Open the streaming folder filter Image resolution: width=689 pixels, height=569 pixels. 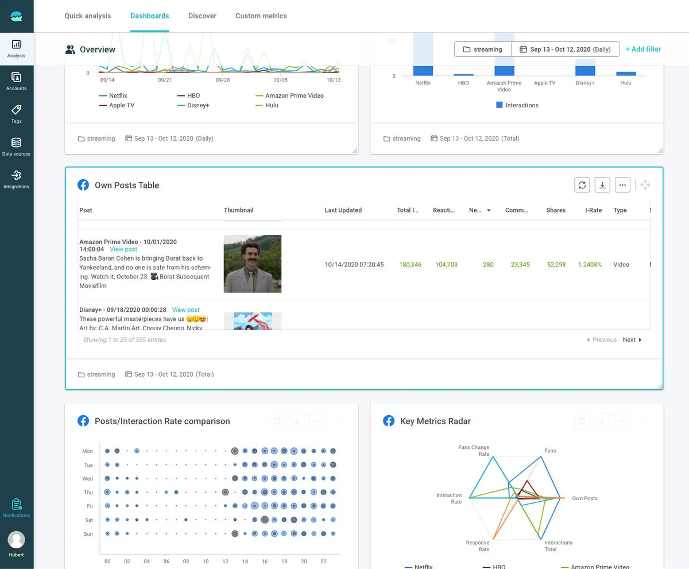click(x=482, y=49)
